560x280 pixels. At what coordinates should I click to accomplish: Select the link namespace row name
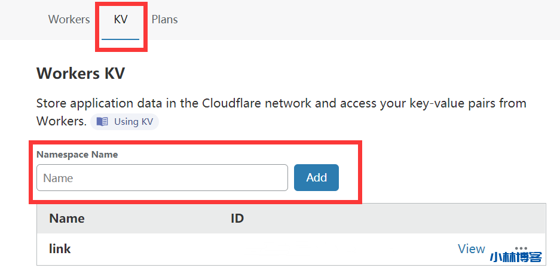click(x=60, y=249)
